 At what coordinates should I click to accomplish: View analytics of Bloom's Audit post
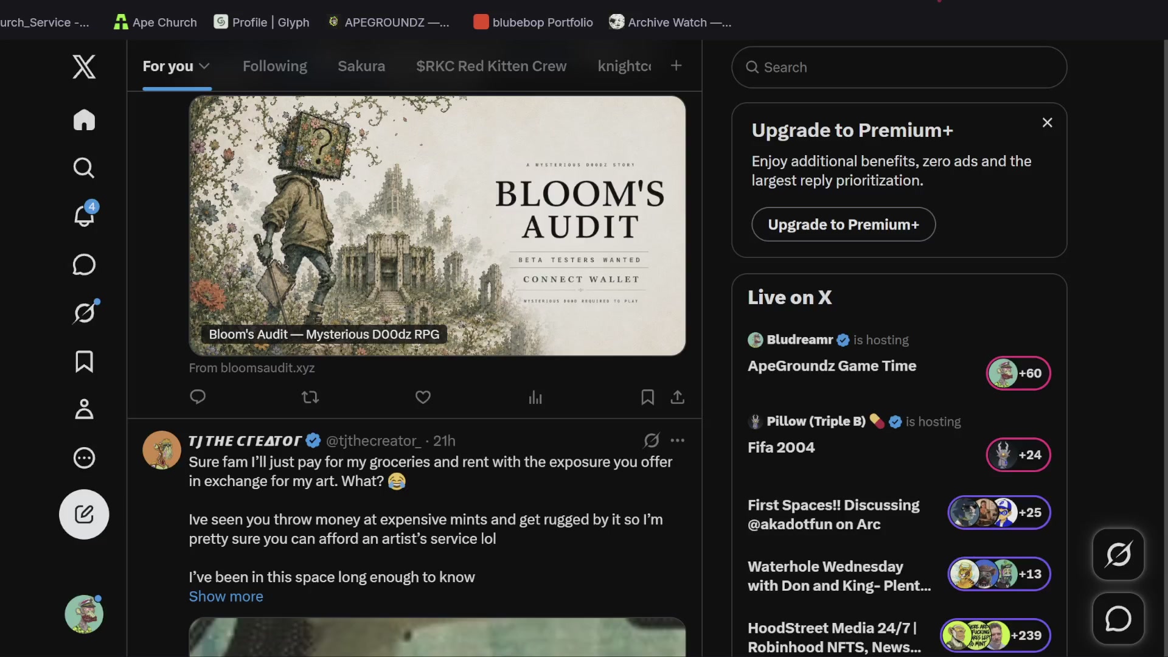click(x=535, y=397)
